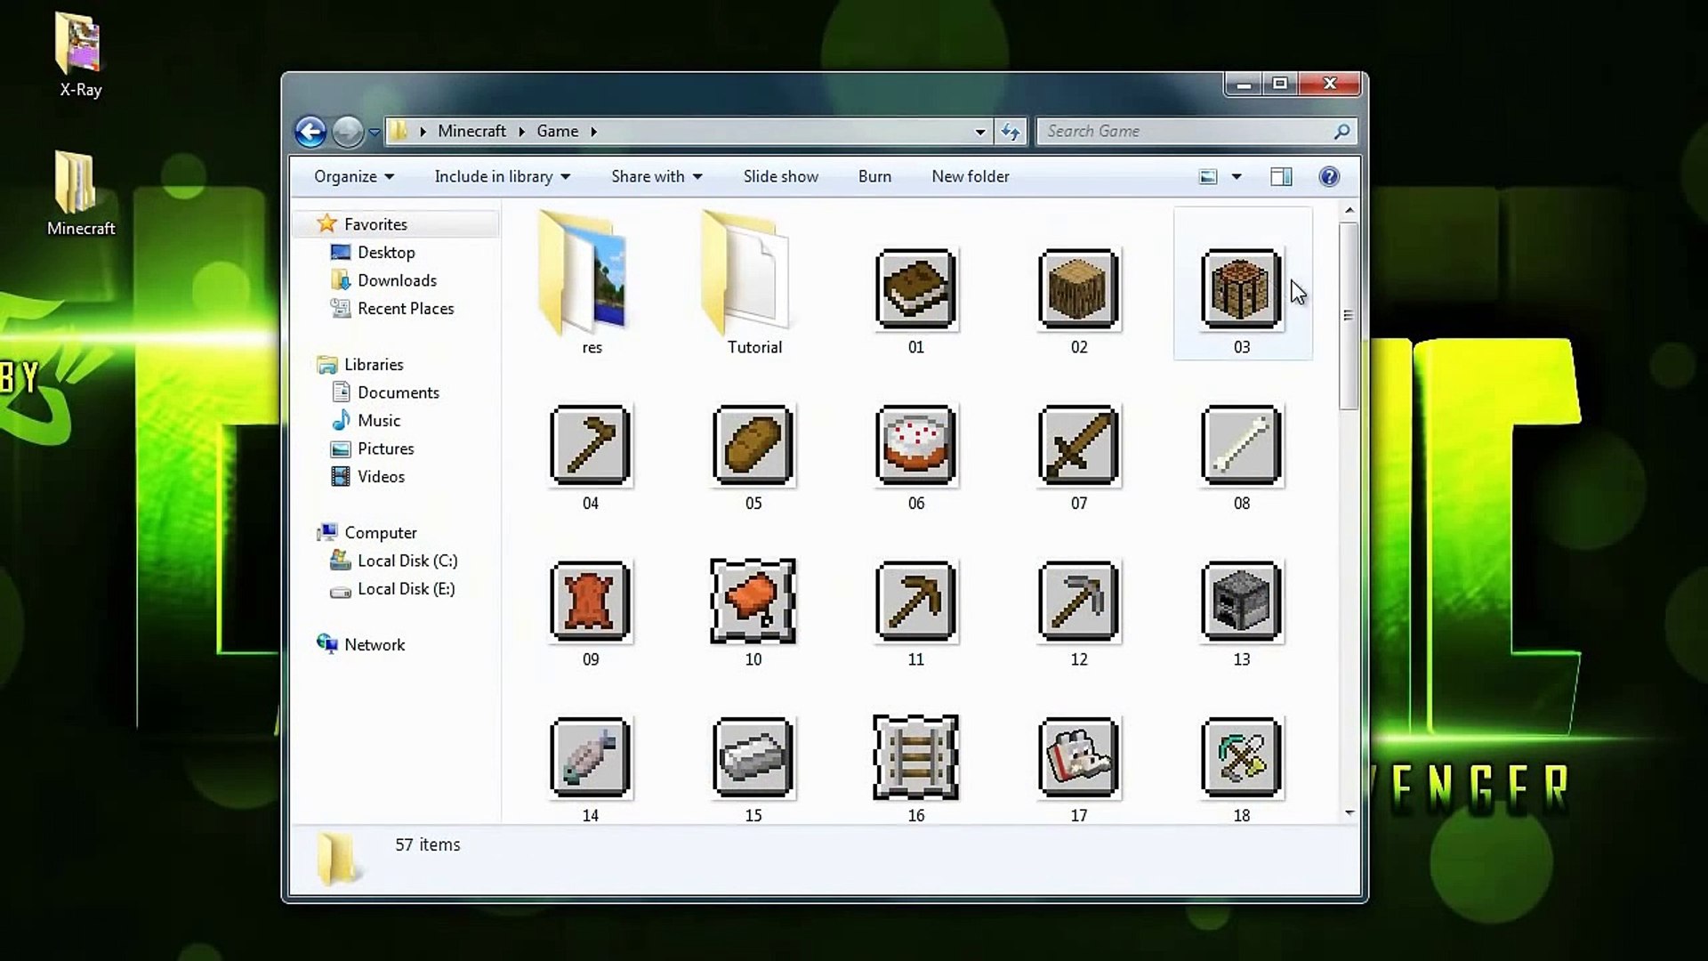Click the Forward navigation arrow
Viewport: 1708px width, 961px height.
pos(348,132)
